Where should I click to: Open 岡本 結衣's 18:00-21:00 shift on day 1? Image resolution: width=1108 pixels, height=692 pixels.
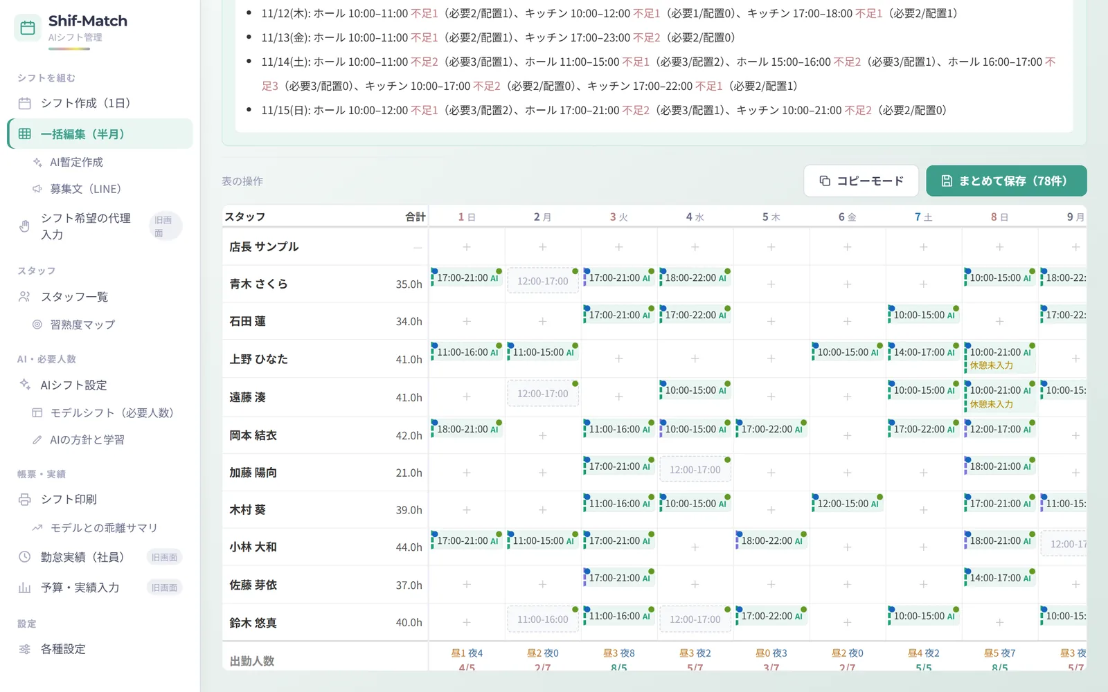(x=467, y=429)
